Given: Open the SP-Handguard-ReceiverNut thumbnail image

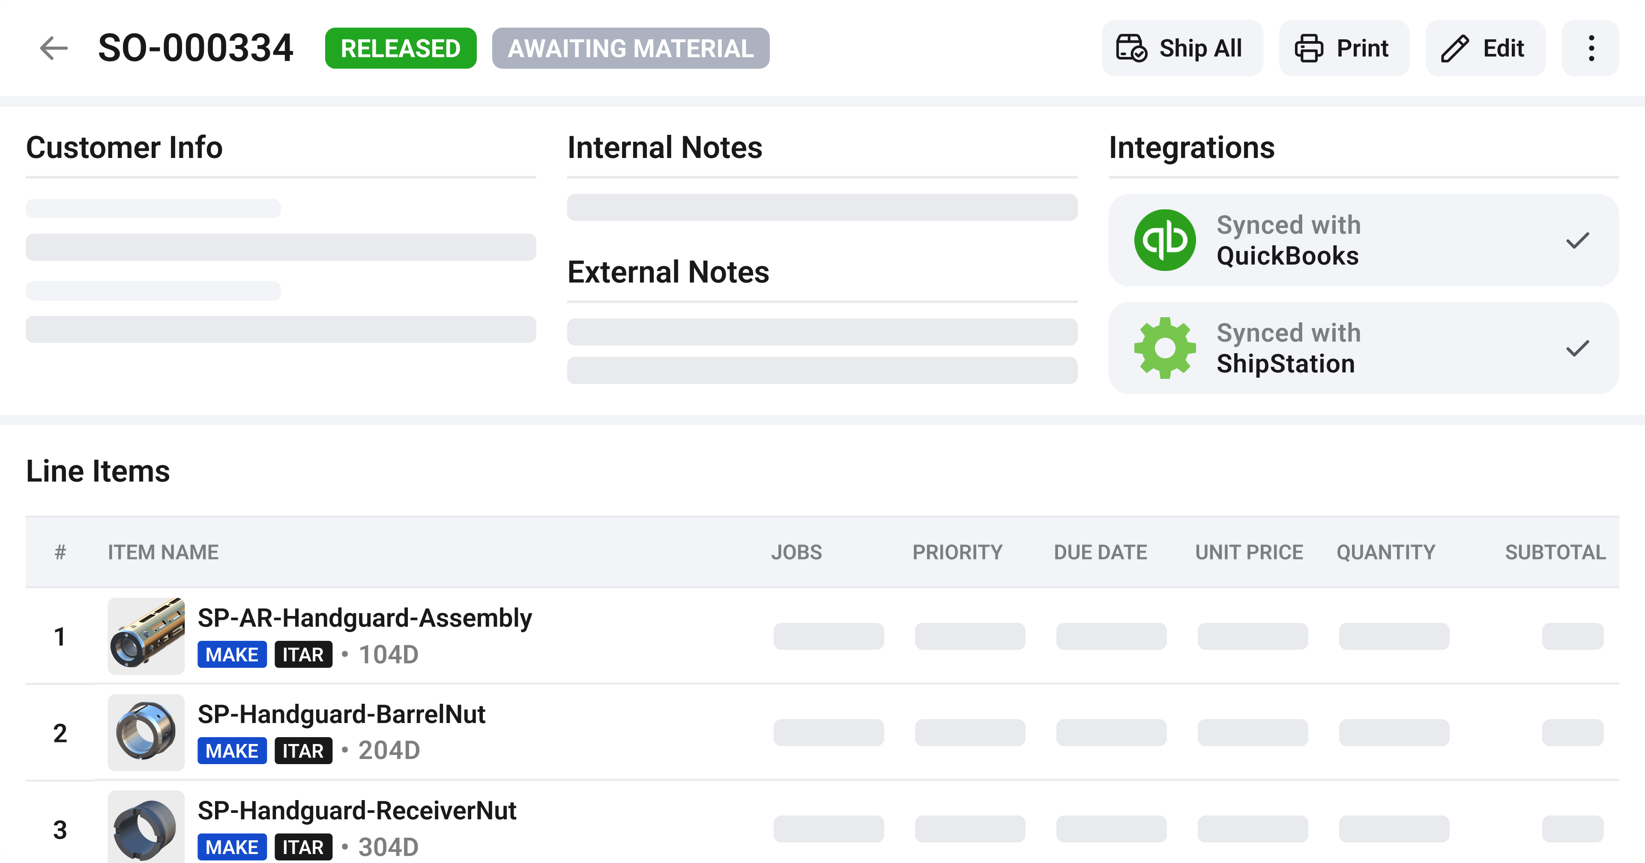Looking at the screenshot, I should 146,827.
